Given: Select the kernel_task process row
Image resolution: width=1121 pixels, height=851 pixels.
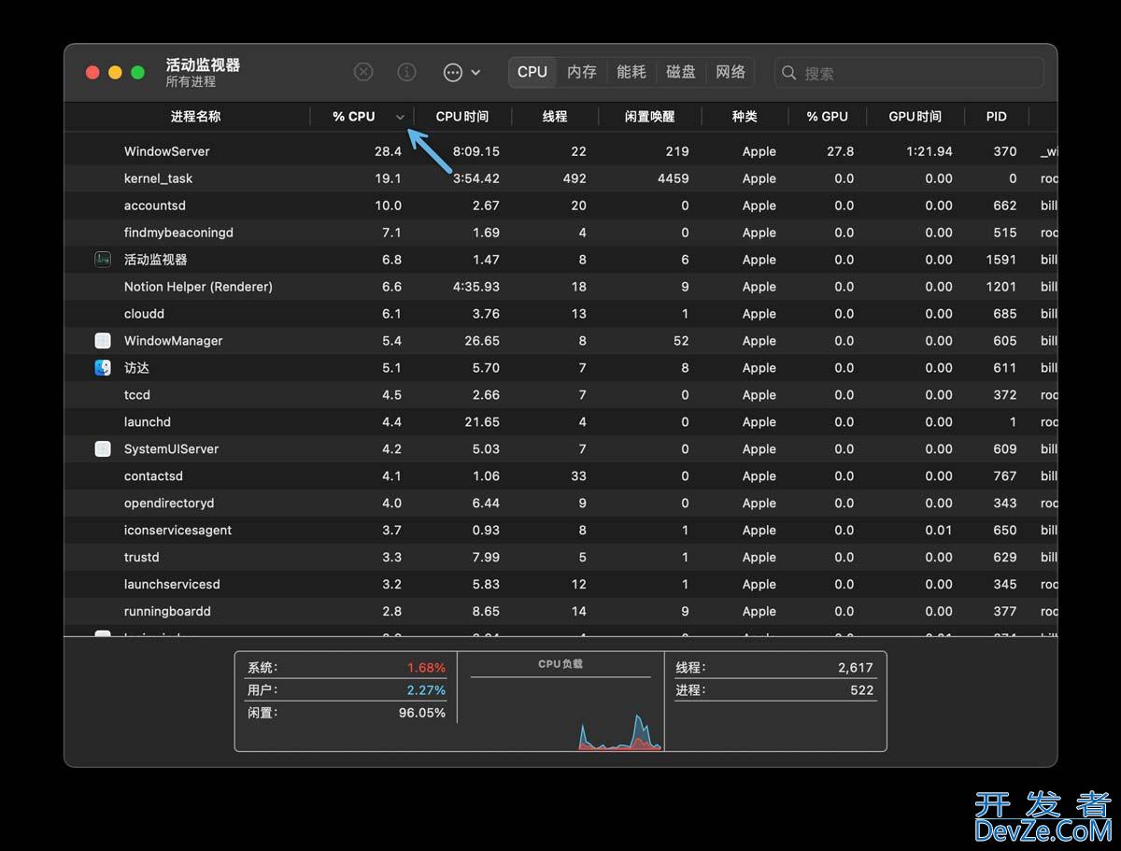Looking at the screenshot, I should (x=560, y=178).
